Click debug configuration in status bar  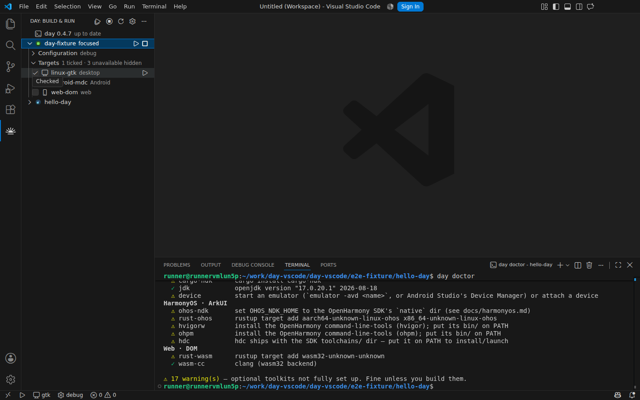point(70,395)
